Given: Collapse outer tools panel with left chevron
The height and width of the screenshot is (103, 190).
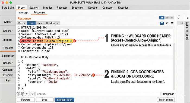Looking at the screenshot, I should 187,18.
